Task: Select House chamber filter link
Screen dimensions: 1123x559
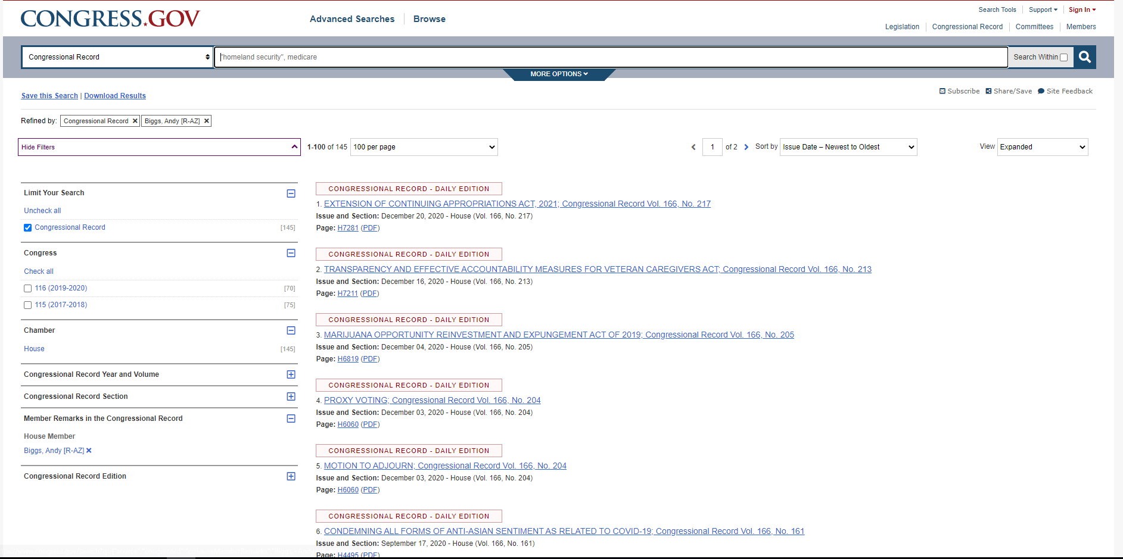Action: tap(34, 349)
